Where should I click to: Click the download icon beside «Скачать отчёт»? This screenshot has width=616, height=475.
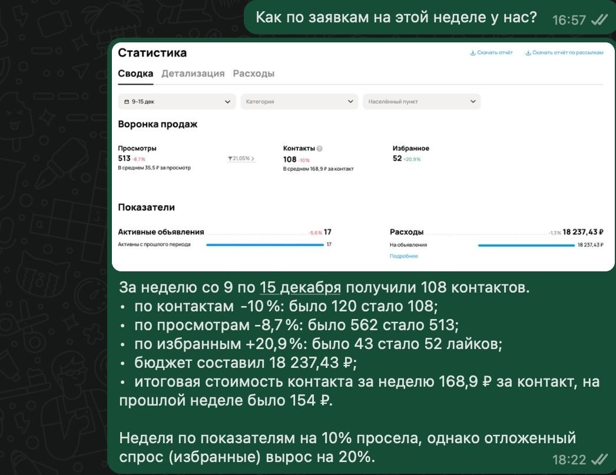click(x=472, y=53)
